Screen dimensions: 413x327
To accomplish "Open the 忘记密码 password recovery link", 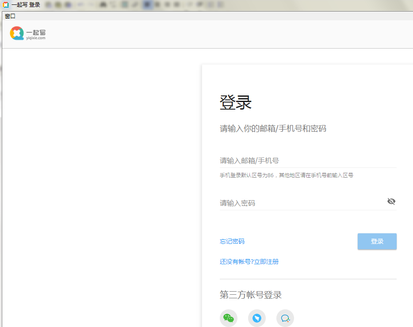I will [231, 241].
